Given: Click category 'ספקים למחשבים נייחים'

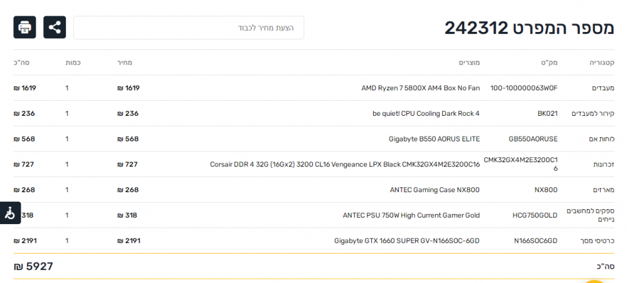Looking at the screenshot, I should 591,215.
